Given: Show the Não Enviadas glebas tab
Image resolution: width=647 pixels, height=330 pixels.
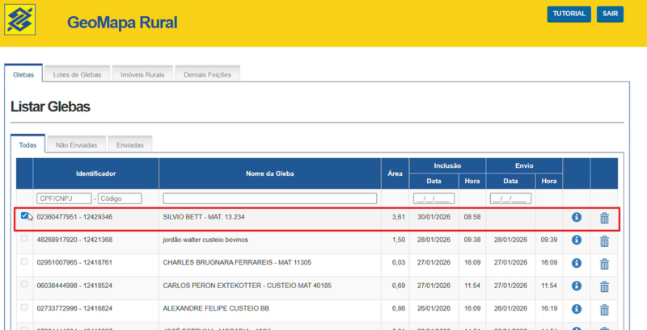Looking at the screenshot, I should pos(76,145).
